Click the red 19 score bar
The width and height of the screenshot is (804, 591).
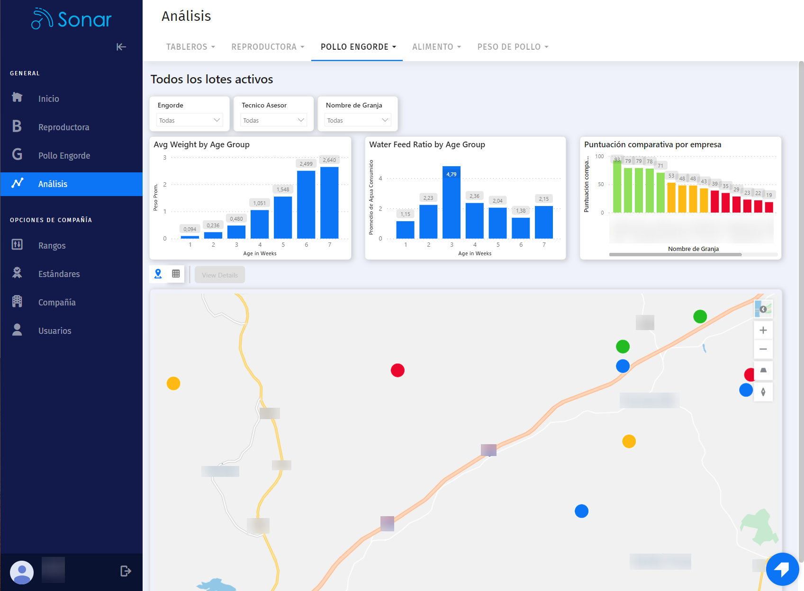click(769, 207)
